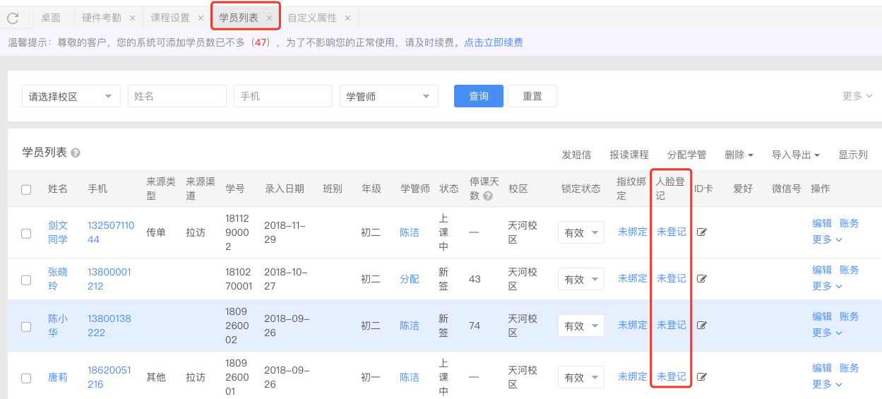Open the 学管师 filter dropdown
882x399 pixels.
[389, 97]
